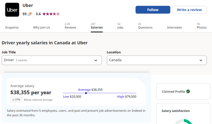Click the 'Below national average' text
The height and width of the screenshot is (124, 212).
coord(38,100)
